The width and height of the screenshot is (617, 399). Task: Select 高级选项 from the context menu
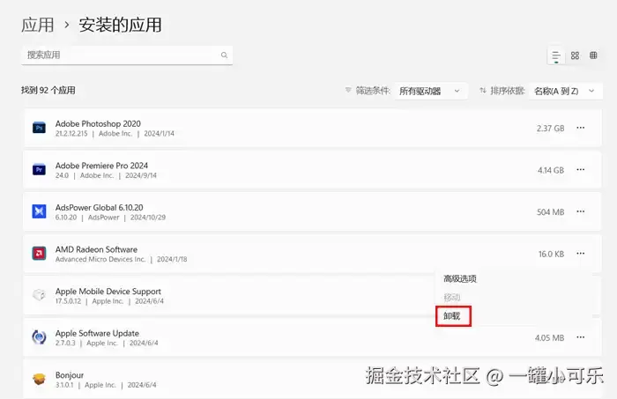[460, 278]
